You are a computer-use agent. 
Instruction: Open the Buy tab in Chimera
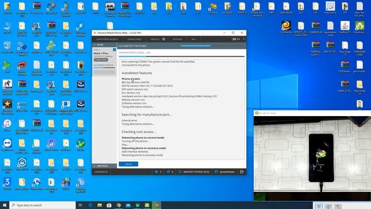pyautogui.click(x=194, y=39)
